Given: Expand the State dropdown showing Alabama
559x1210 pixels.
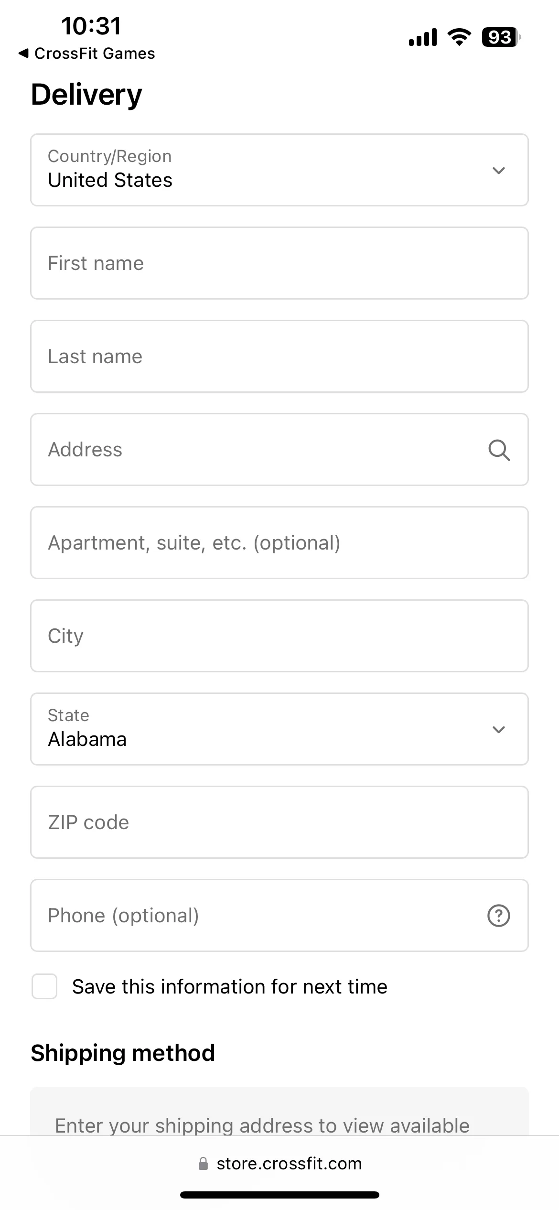Looking at the screenshot, I should pos(279,729).
